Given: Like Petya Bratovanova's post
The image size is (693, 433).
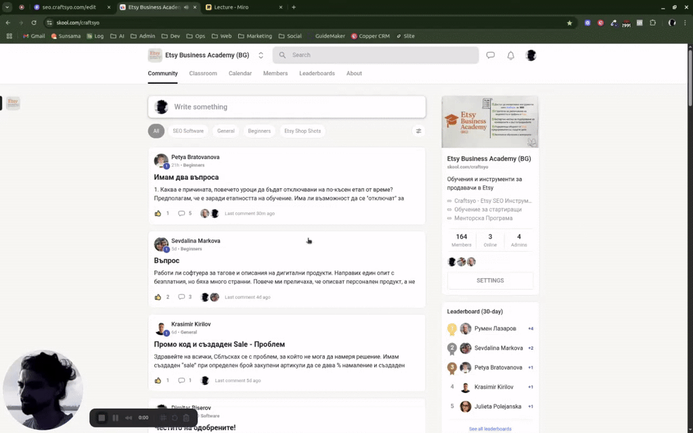Looking at the screenshot, I should coord(158,213).
